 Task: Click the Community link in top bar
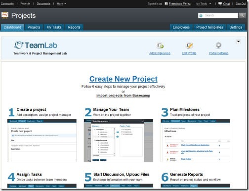click(7, 3)
